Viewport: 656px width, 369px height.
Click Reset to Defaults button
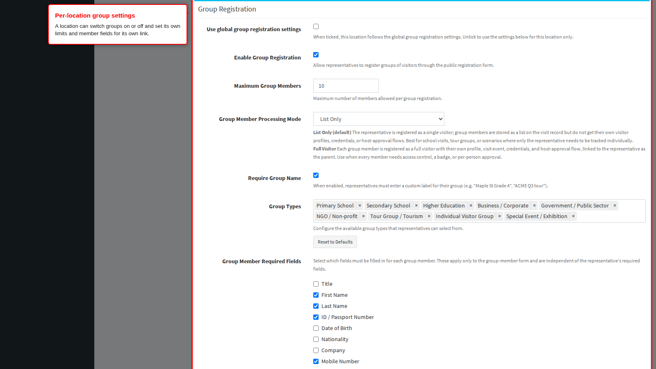pos(335,242)
